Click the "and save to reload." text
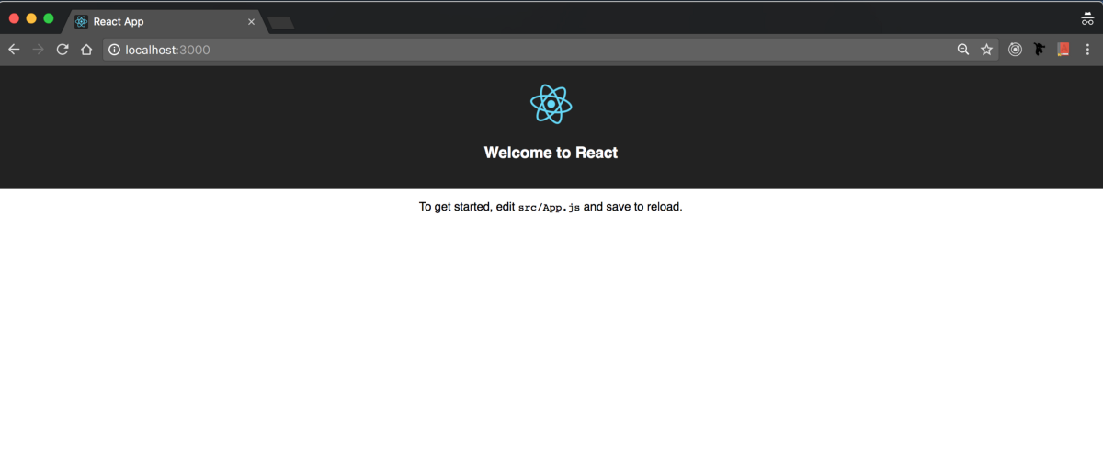The width and height of the screenshot is (1103, 456). 633,207
